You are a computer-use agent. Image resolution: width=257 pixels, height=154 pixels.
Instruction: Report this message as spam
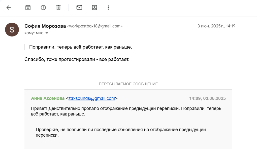pyautogui.click(x=43, y=8)
